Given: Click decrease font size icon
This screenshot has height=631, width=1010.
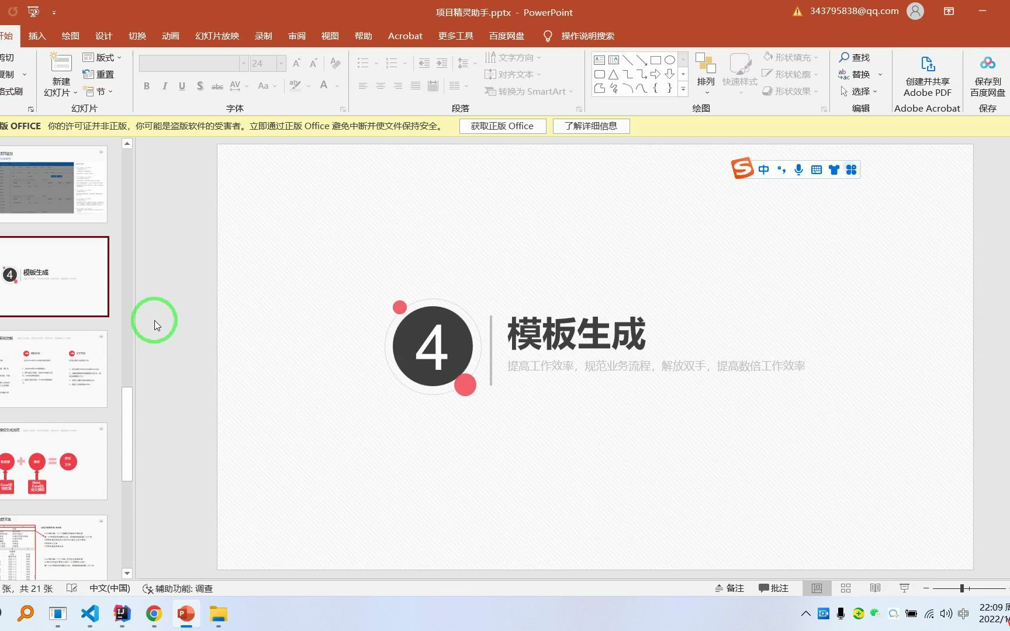Looking at the screenshot, I should coord(313,63).
